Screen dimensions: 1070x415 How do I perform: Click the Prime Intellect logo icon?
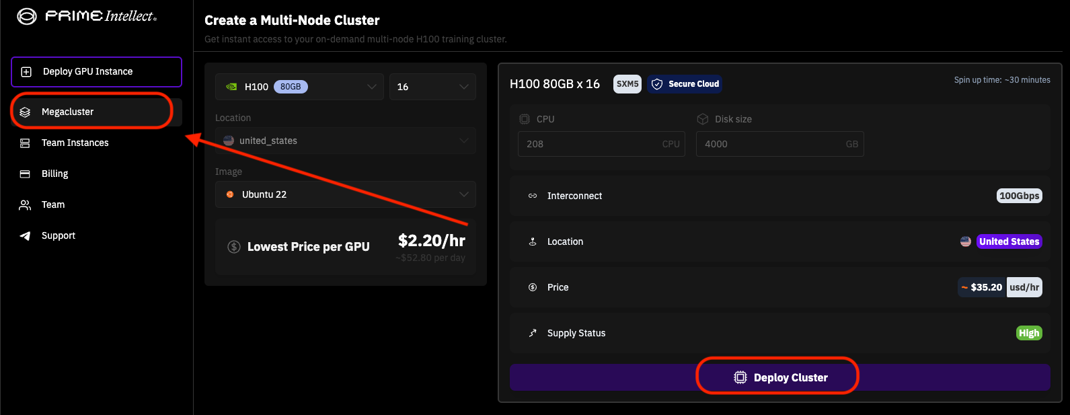point(27,16)
